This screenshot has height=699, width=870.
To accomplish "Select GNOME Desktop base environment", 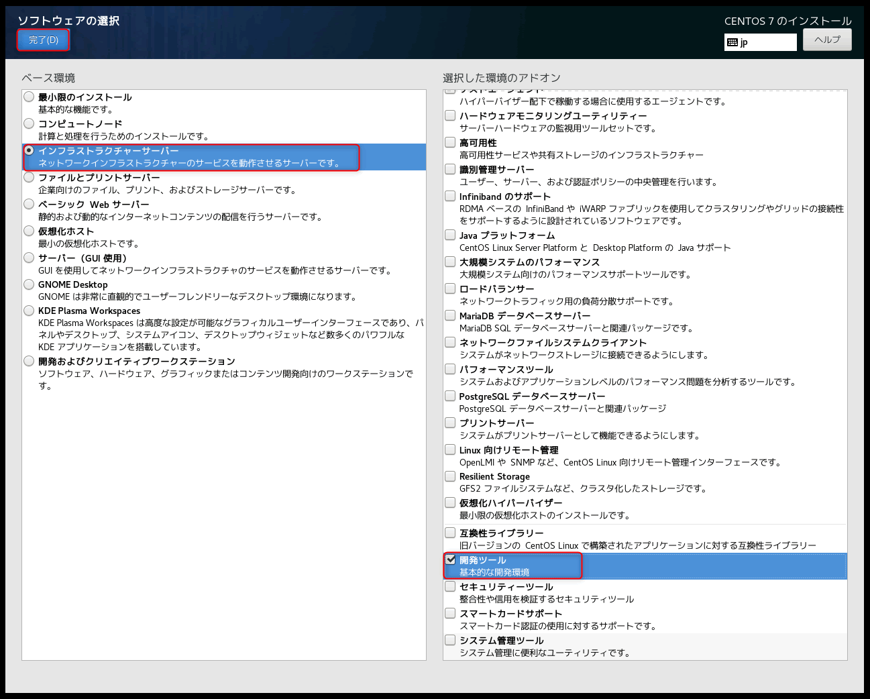I will point(29,284).
